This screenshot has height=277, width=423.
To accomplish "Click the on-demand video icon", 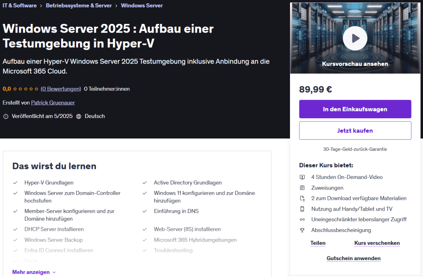I will pos(302,177).
